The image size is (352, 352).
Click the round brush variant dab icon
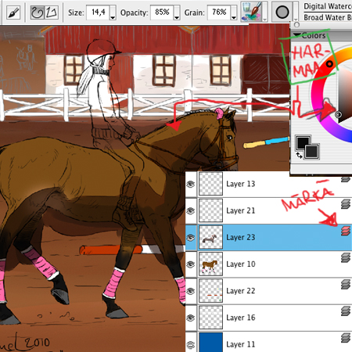[282, 13]
